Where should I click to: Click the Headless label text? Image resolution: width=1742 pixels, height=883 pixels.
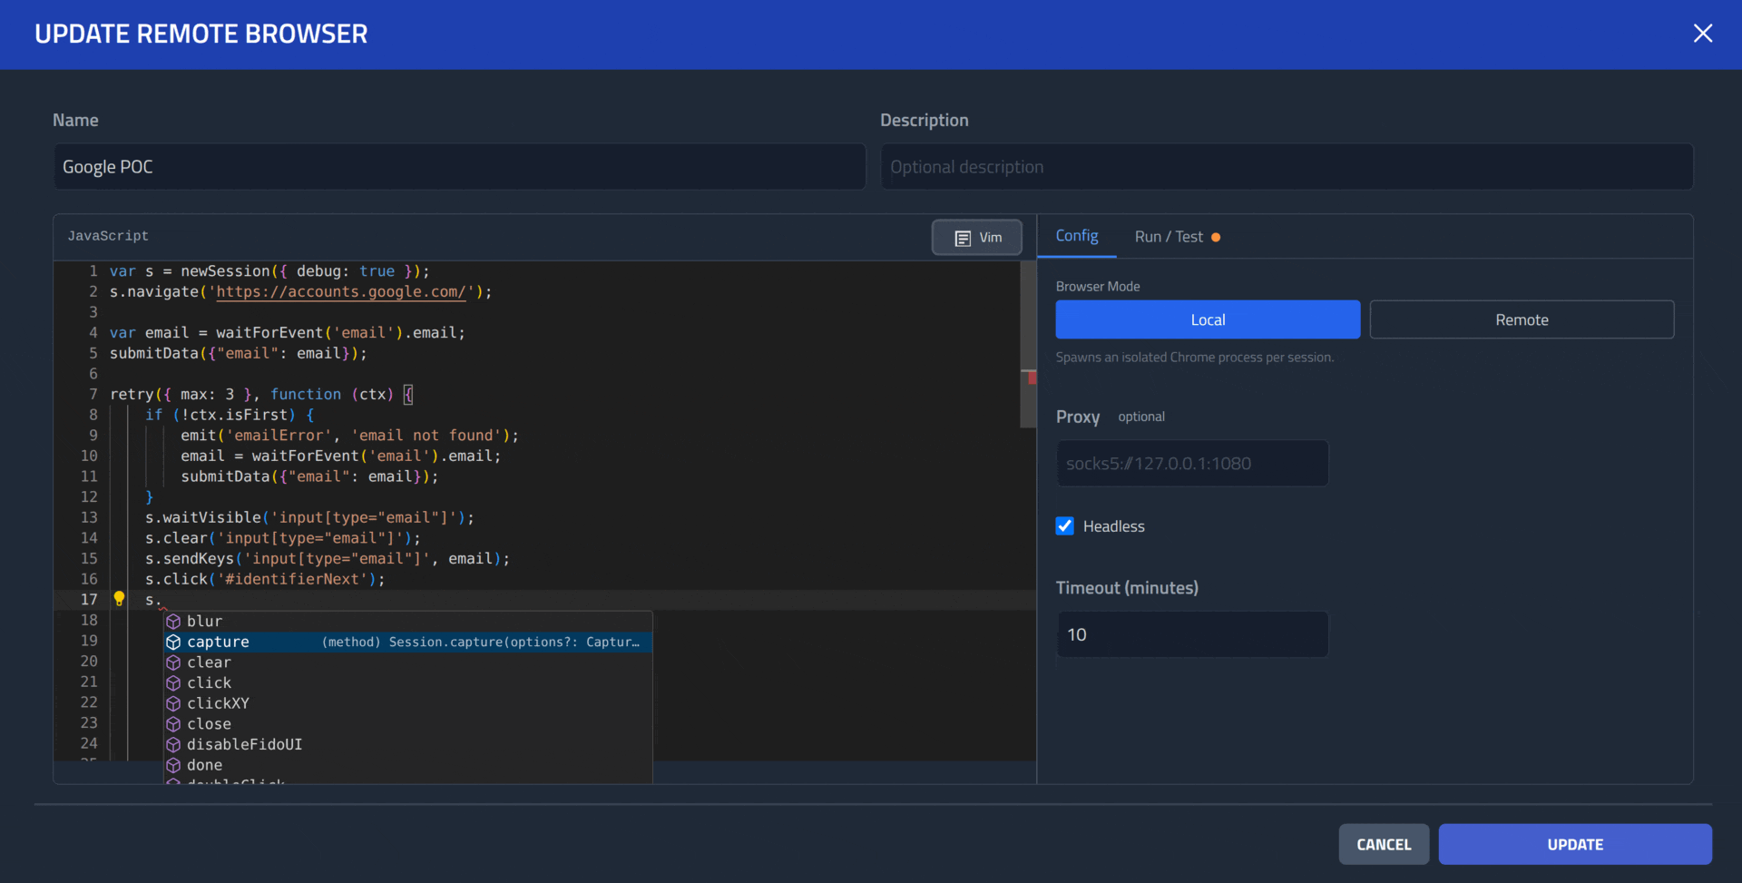coord(1114,526)
